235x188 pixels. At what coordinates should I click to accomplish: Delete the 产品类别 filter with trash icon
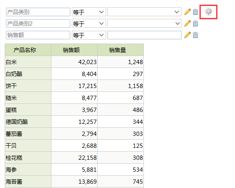point(195,12)
